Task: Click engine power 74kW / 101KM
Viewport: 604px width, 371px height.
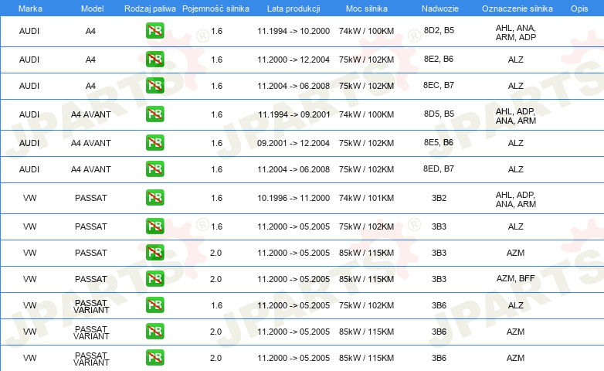Action: pyautogui.click(x=366, y=198)
